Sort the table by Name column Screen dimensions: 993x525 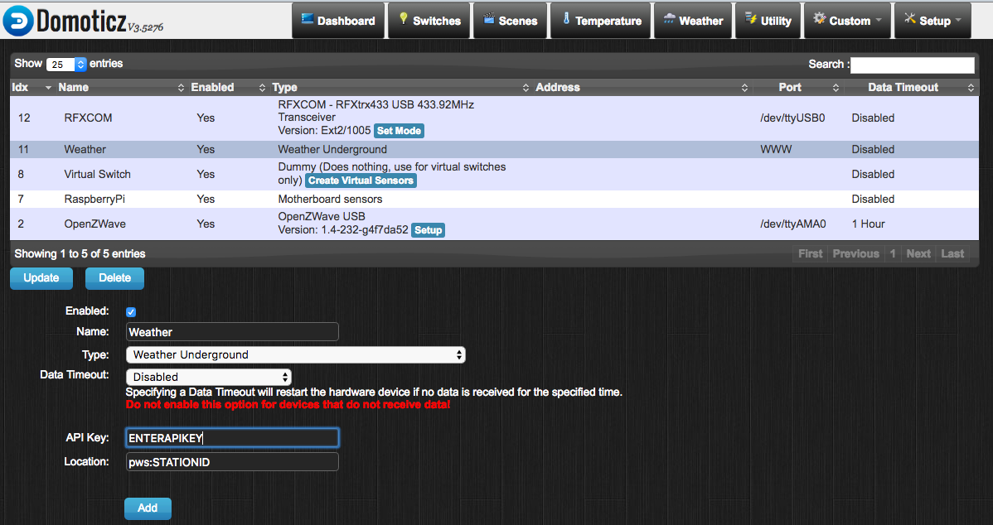coord(73,87)
